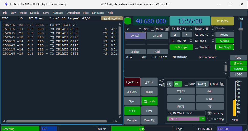Toggle the square indicator next to SkpGrid
Screen dimensions: 248x131
pyautogui.click(x=222, y=84)
